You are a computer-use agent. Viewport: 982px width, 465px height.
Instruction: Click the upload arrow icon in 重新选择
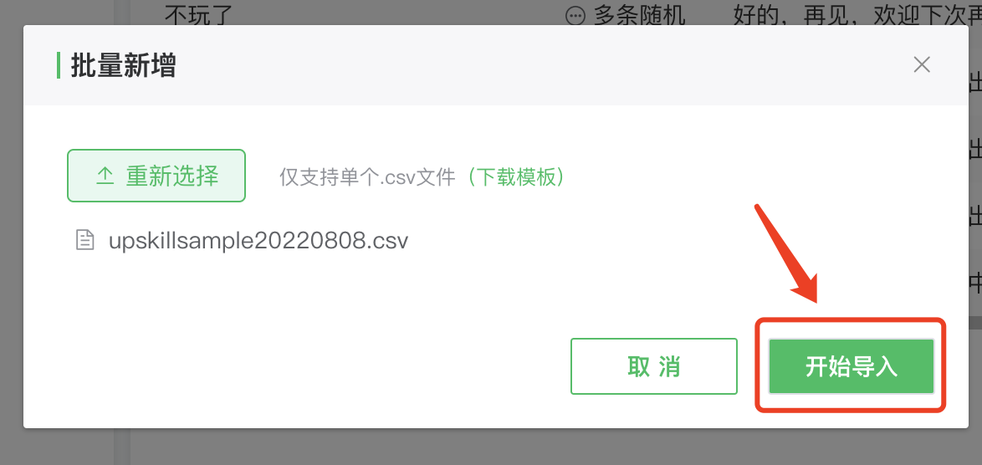pos(105,176)
